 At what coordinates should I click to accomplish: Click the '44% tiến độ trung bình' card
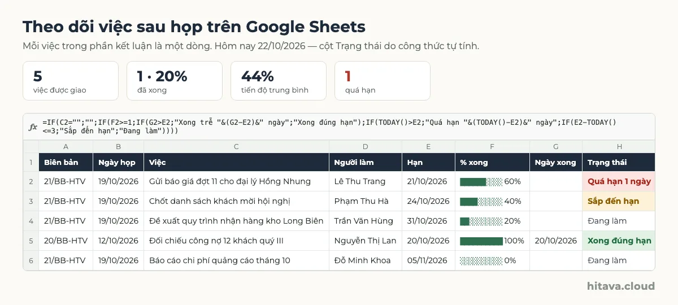279,81
